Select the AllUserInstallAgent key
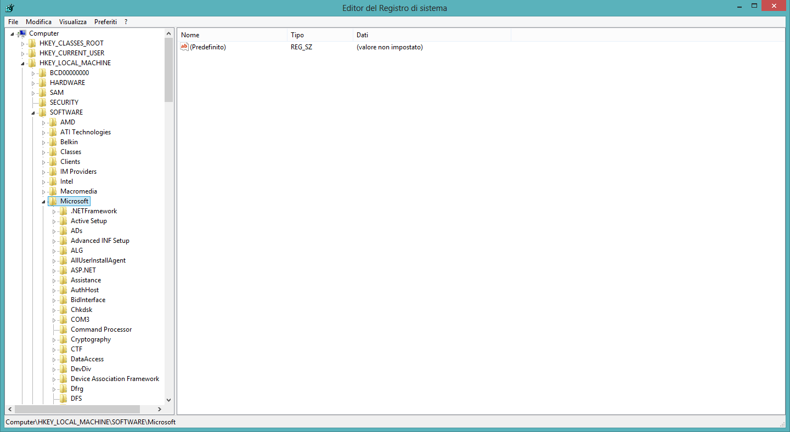This screenshot has height=432, width=790. [98, 260]
